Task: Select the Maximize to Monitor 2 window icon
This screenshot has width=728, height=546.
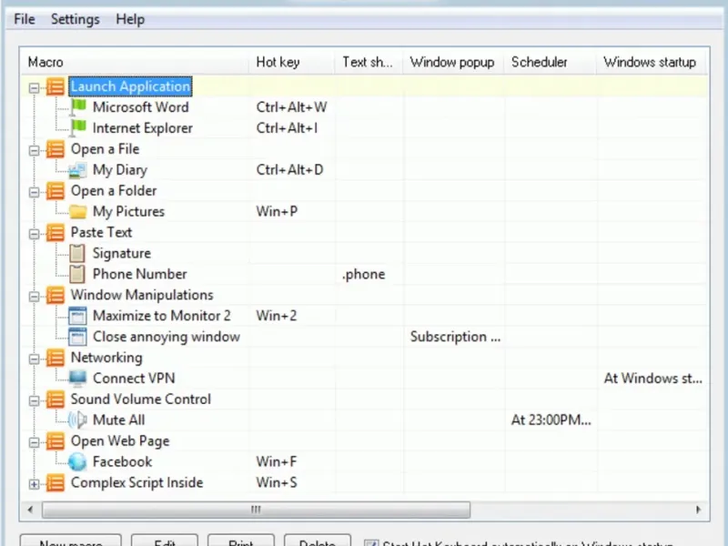Action: coord(77,316)
